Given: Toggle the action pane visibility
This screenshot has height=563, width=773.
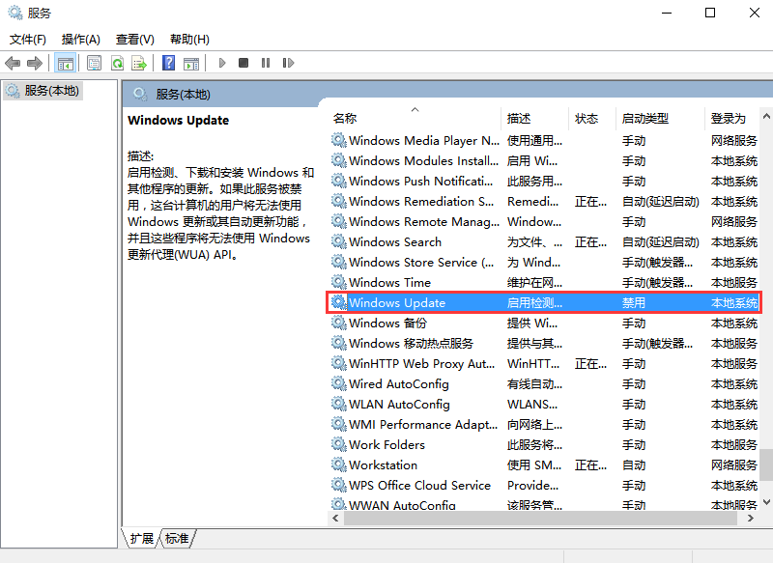Looking at the screenshot, I should click(190, 63).
